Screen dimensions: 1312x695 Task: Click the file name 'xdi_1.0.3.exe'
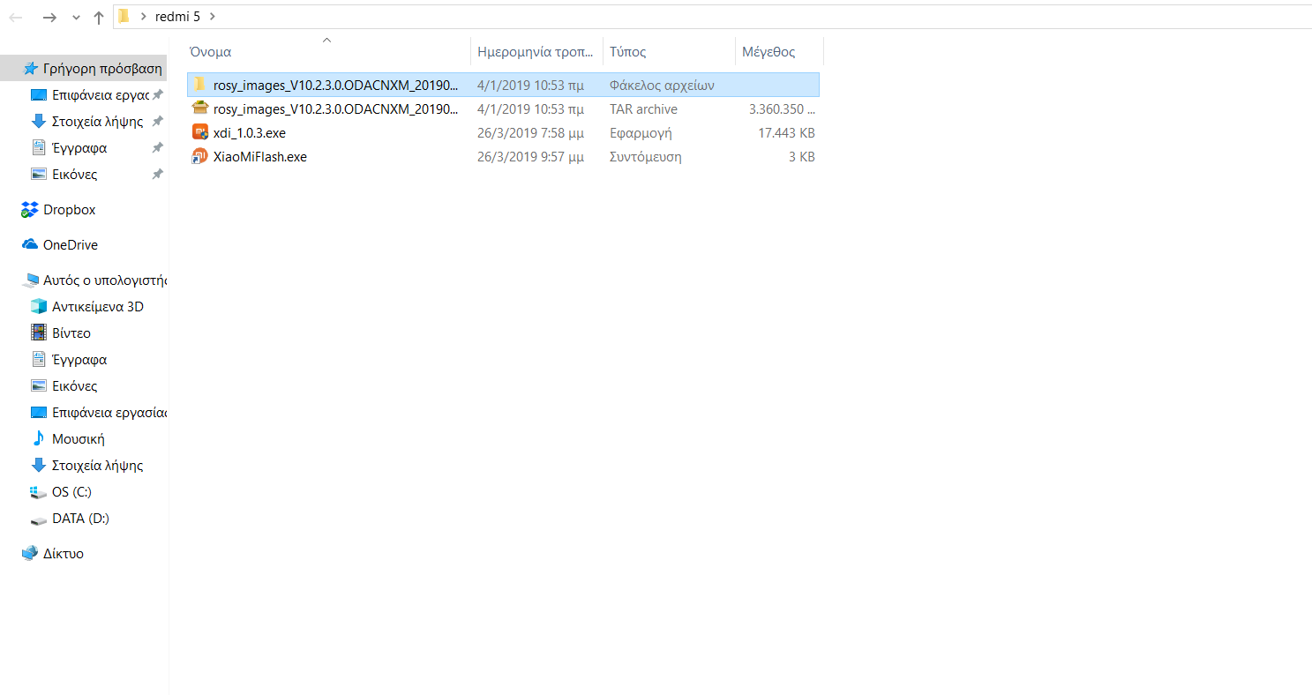[250, 132]
